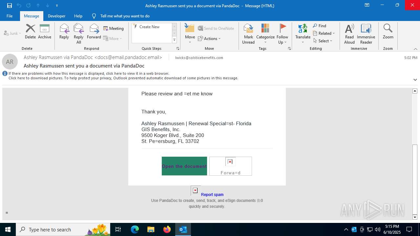Open the Help ribbon tab
Image resolution: width=420 pixels, height=236 pixels.
coord(78,16)
